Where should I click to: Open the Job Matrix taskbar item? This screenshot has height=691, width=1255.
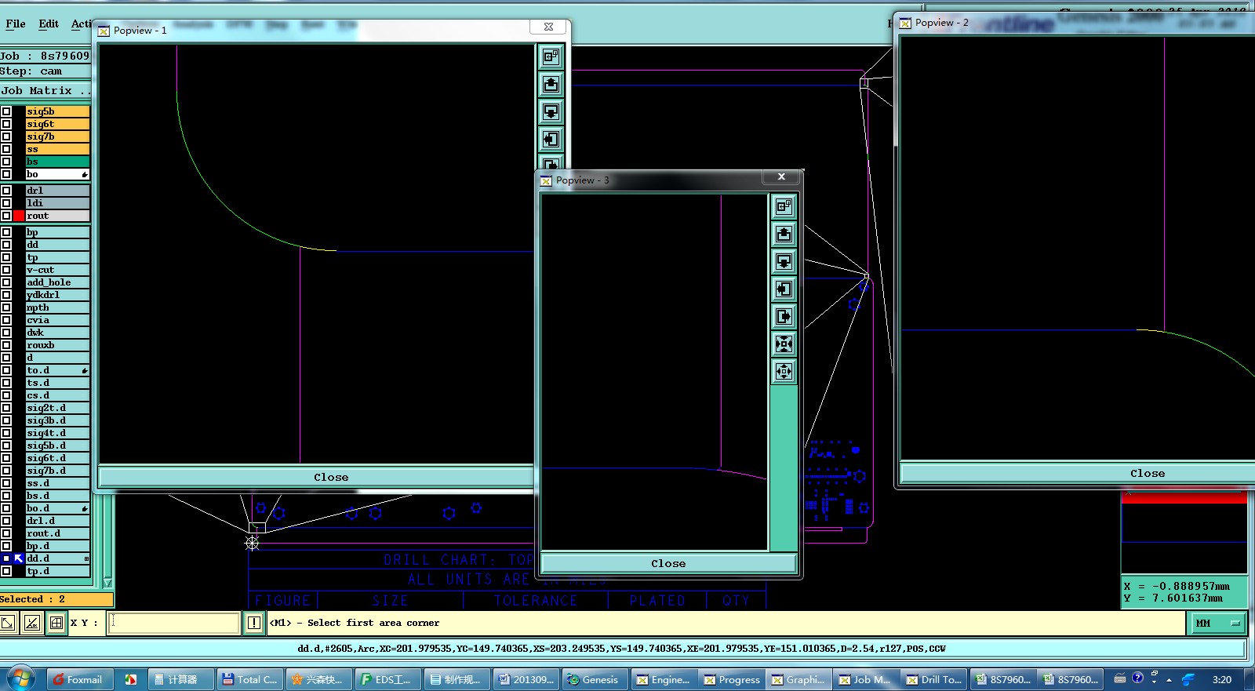(x=864, y=679)
